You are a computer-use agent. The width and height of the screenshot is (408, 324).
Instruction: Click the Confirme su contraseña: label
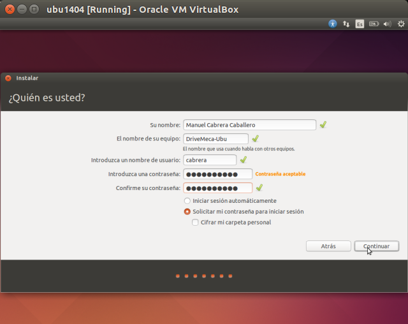148,188
